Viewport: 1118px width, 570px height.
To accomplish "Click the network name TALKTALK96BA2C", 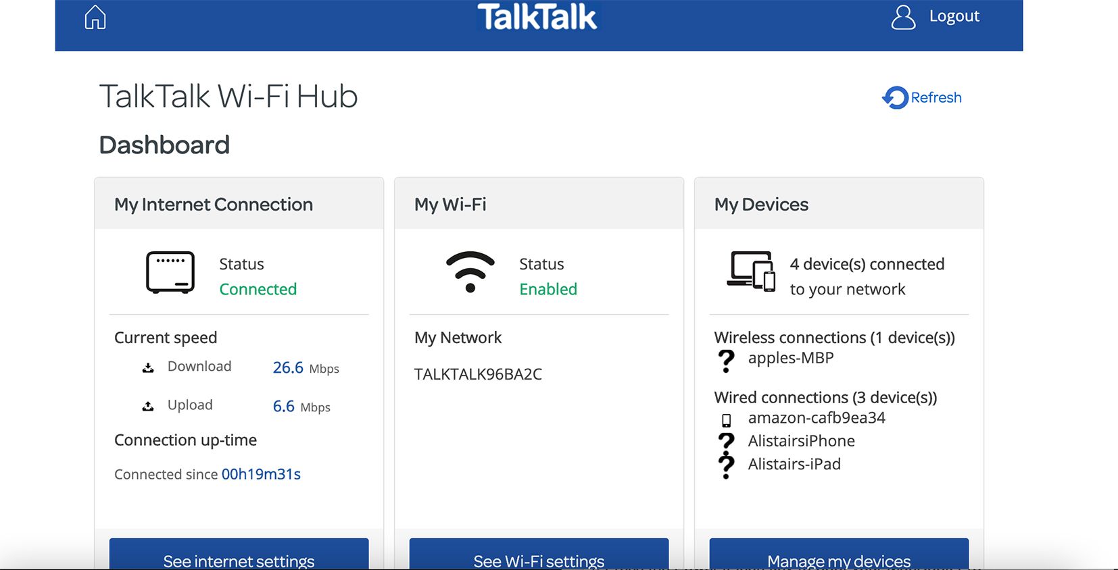I will point(478,374).
